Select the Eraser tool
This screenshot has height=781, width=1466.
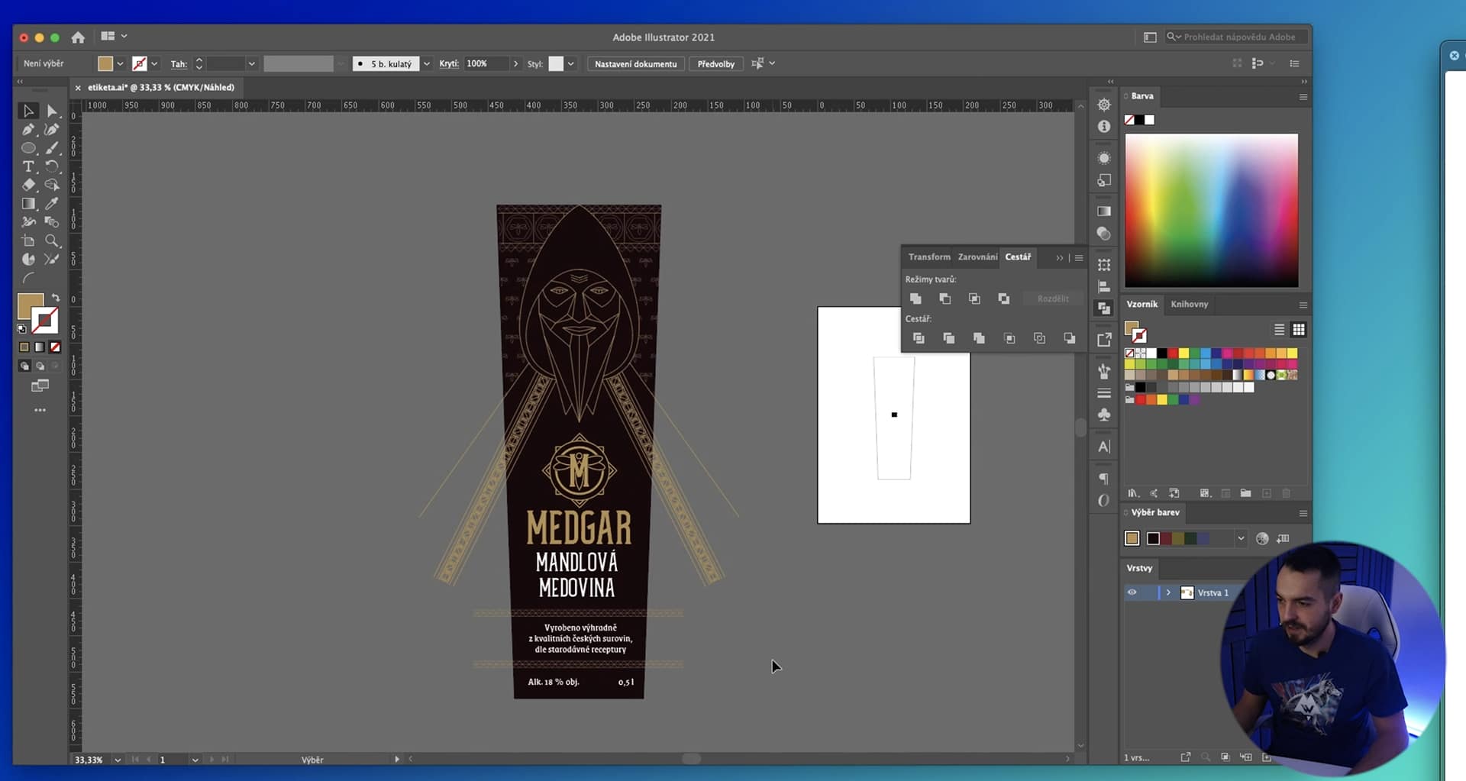pos(28,185)
